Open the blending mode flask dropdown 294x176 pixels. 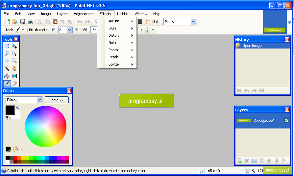(153, 30)
